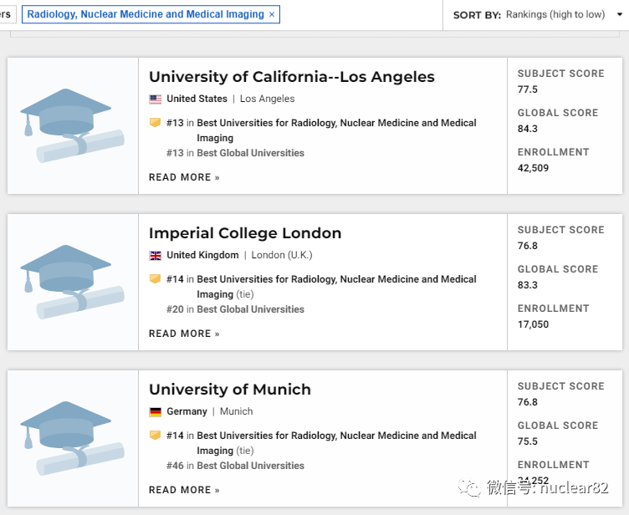The width and height of the screenshot is (629, 515).
Task: Click Read More under Imperial College London
Action: [184, 334]
